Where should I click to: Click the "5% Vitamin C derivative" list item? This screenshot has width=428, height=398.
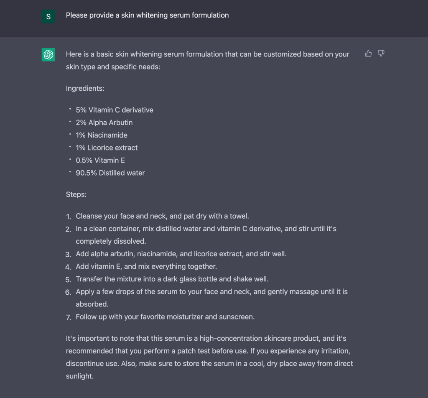(115, 110)
